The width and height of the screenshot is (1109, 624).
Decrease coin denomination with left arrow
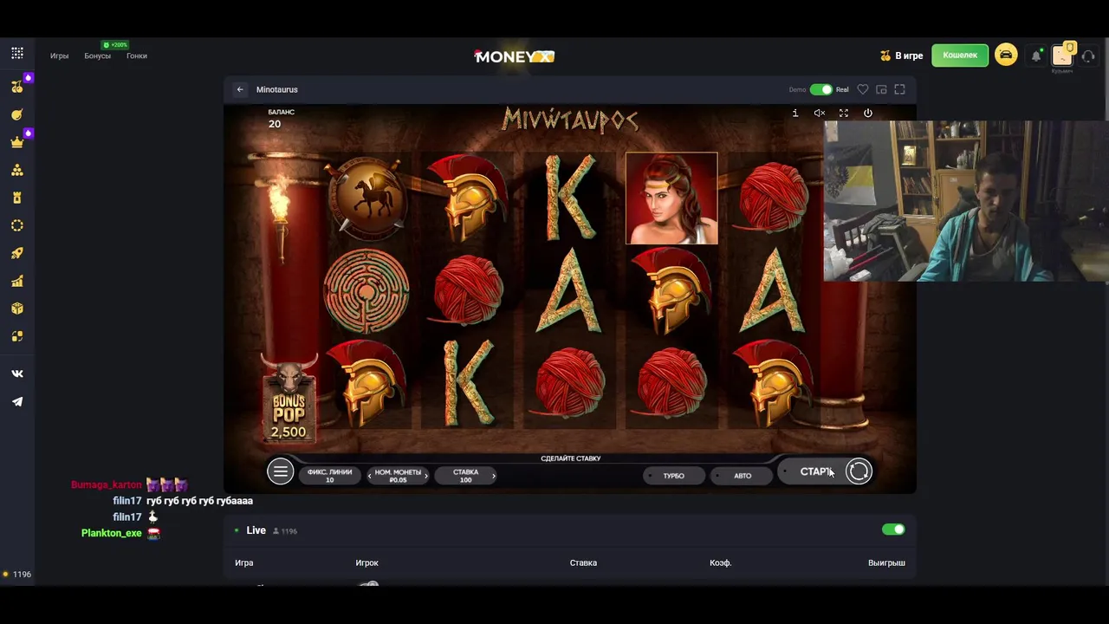(370, 476)
